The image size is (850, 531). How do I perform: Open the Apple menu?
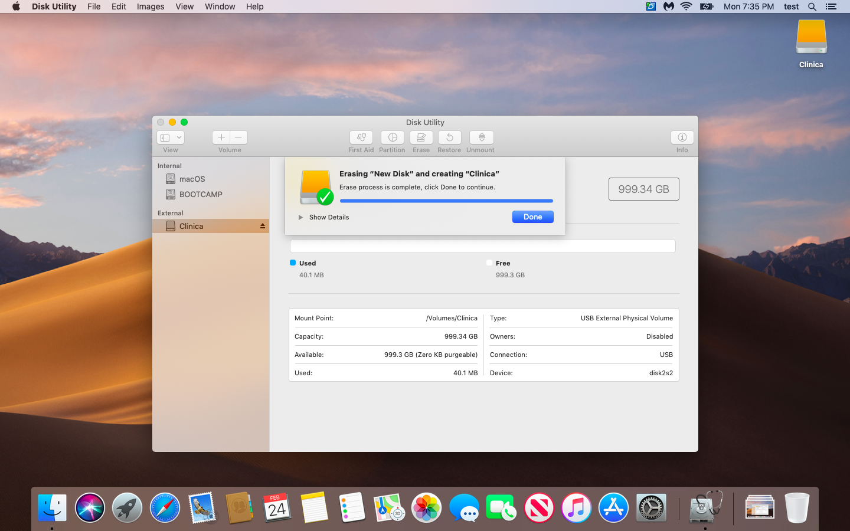[16, 6]
